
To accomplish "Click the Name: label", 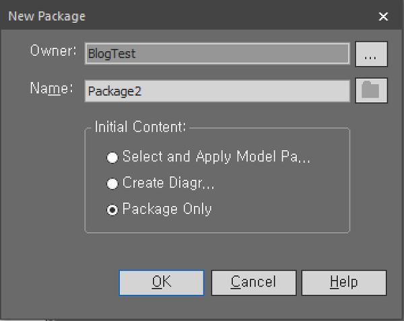I will tap(52, 88).
